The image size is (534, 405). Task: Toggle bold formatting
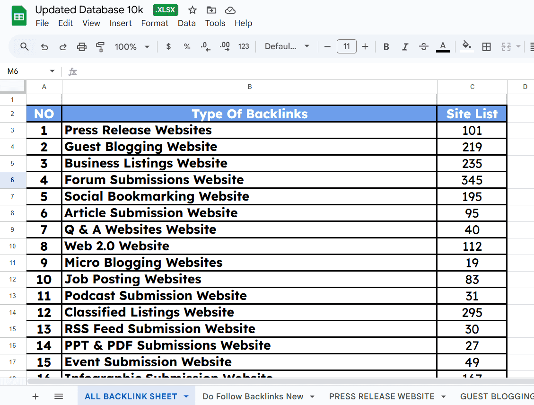click(386, 46)
